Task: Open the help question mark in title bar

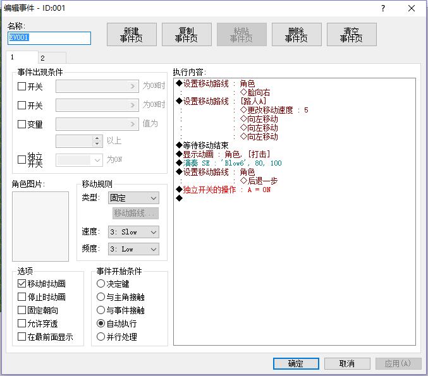Action: coord(383,8)
